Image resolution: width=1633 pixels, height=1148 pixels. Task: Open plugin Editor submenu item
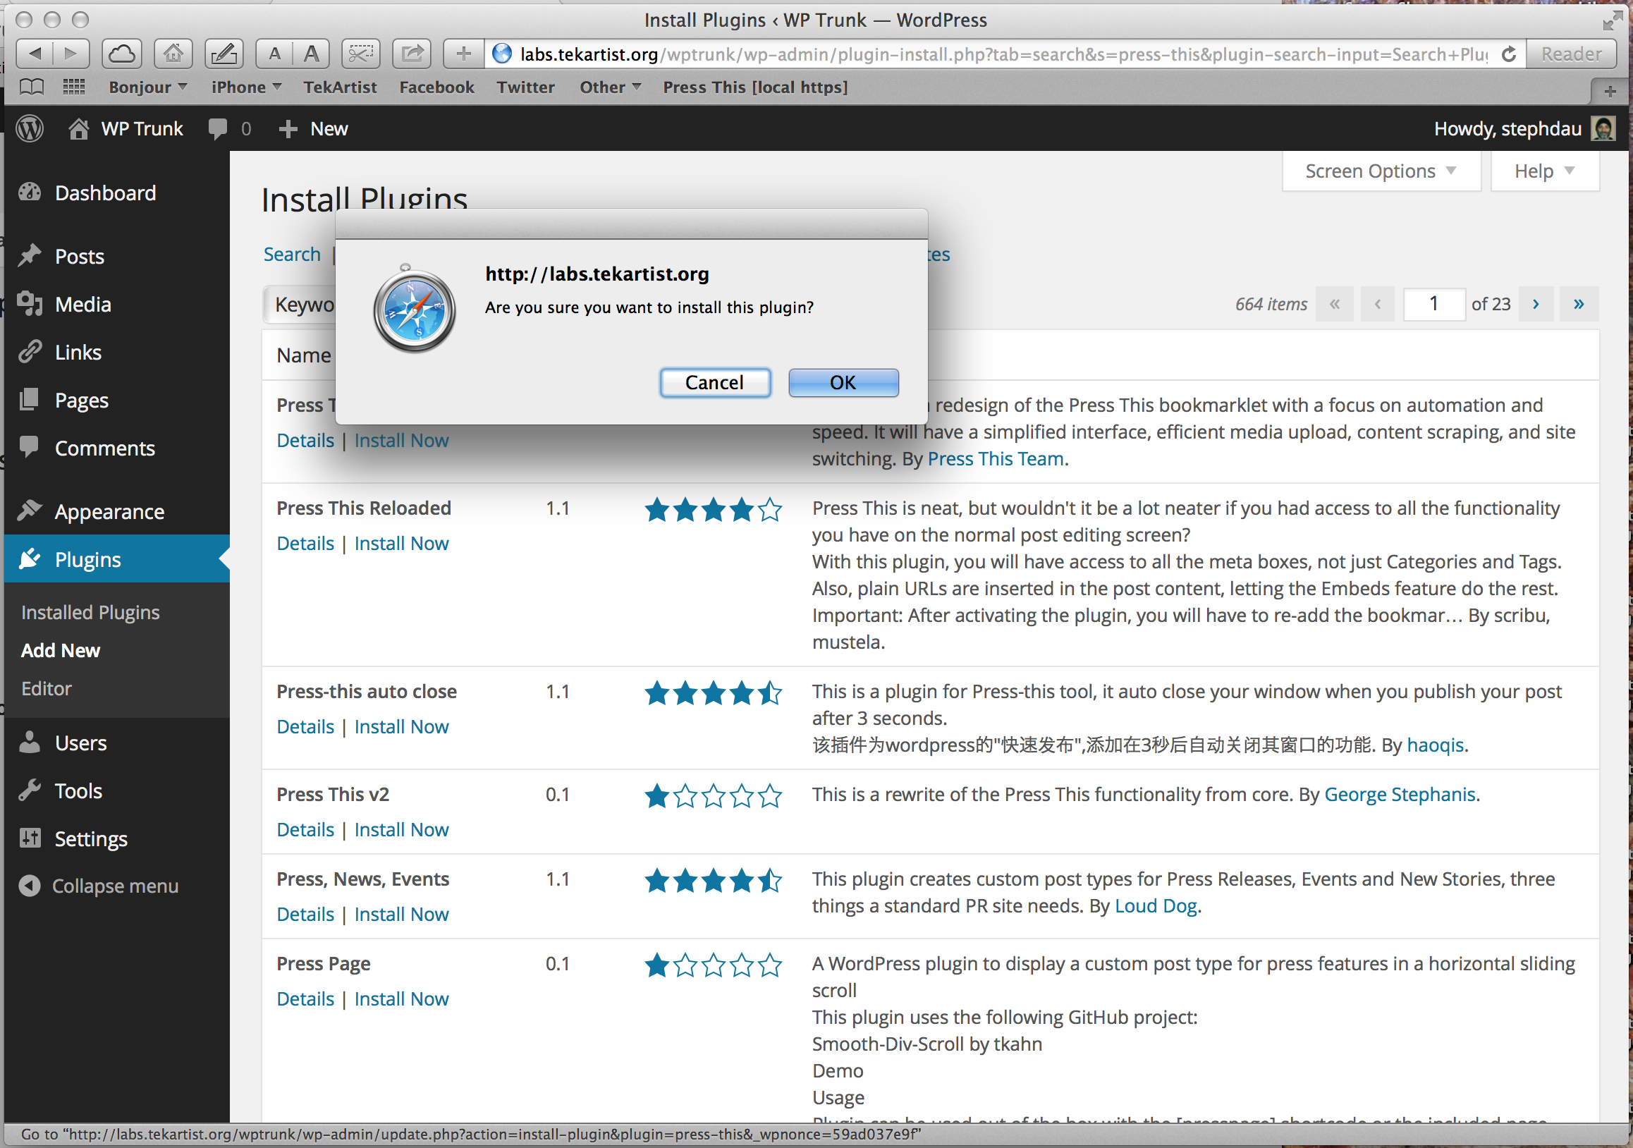(47, 688)
